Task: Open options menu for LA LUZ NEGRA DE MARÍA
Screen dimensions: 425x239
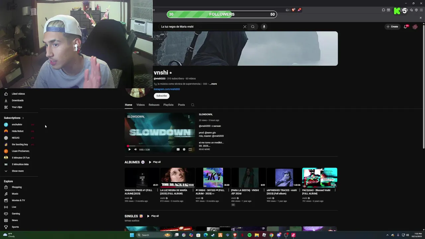Action: click(x=193, y=190)
